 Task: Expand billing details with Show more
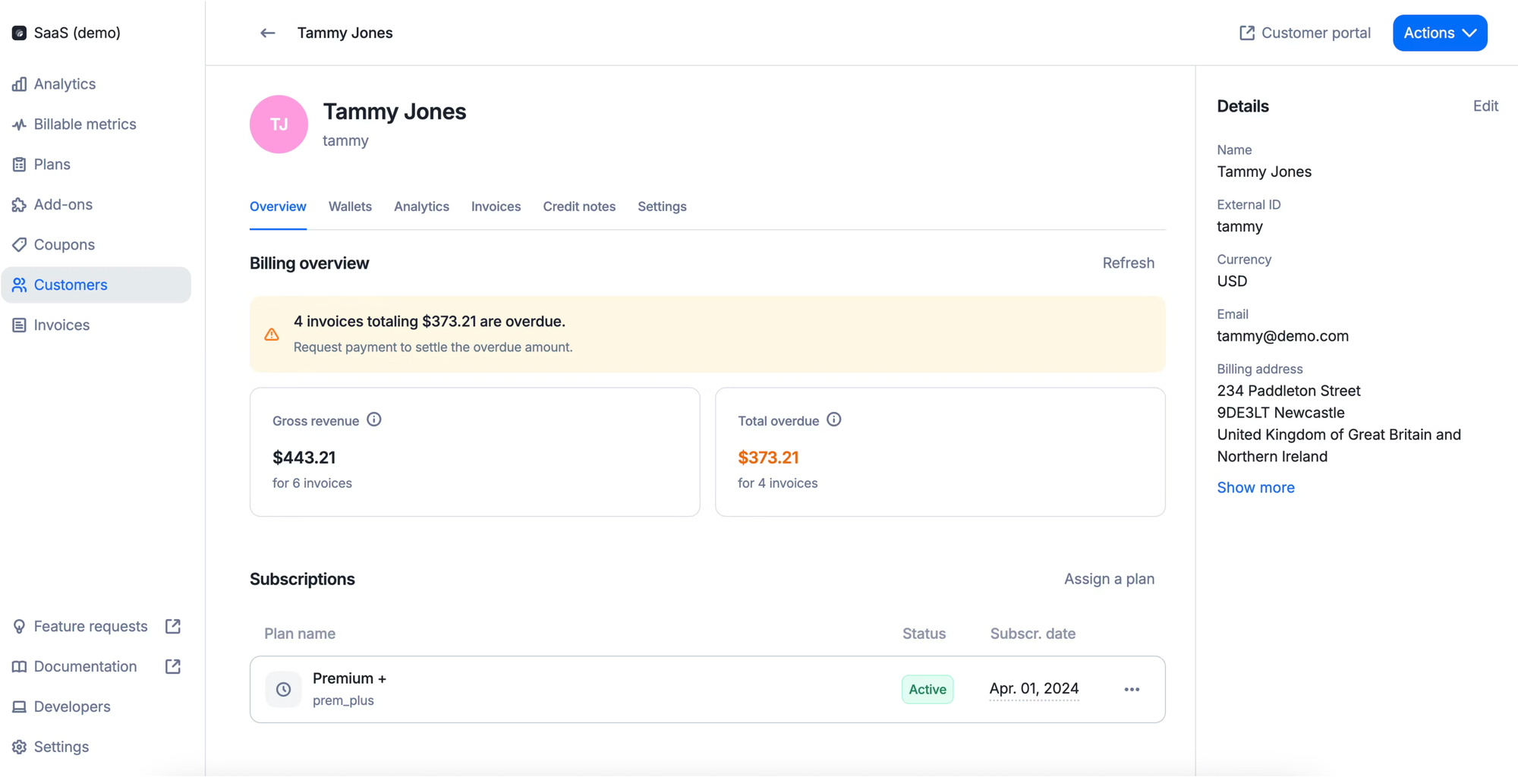pos(1255,487)
